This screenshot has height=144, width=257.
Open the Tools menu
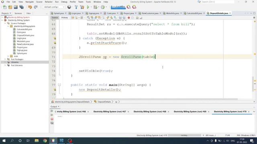pos(88,2)
